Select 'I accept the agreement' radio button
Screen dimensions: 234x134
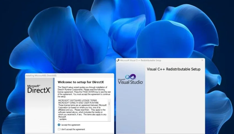[x=59, y=125]
